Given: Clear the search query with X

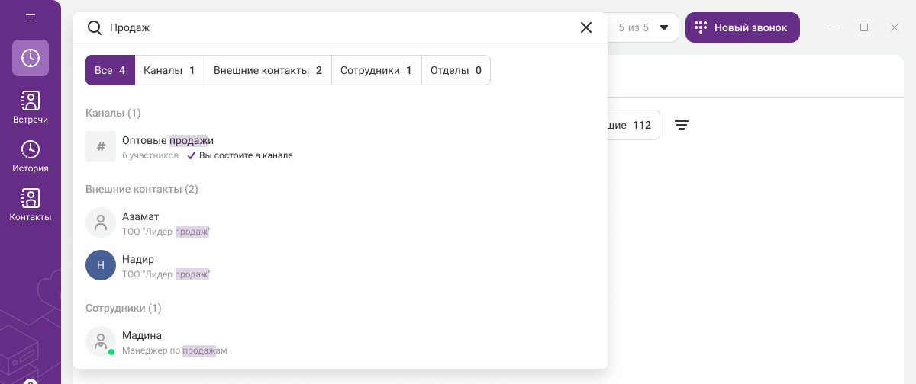Looking at the screenshot, I should pos(586,27).
